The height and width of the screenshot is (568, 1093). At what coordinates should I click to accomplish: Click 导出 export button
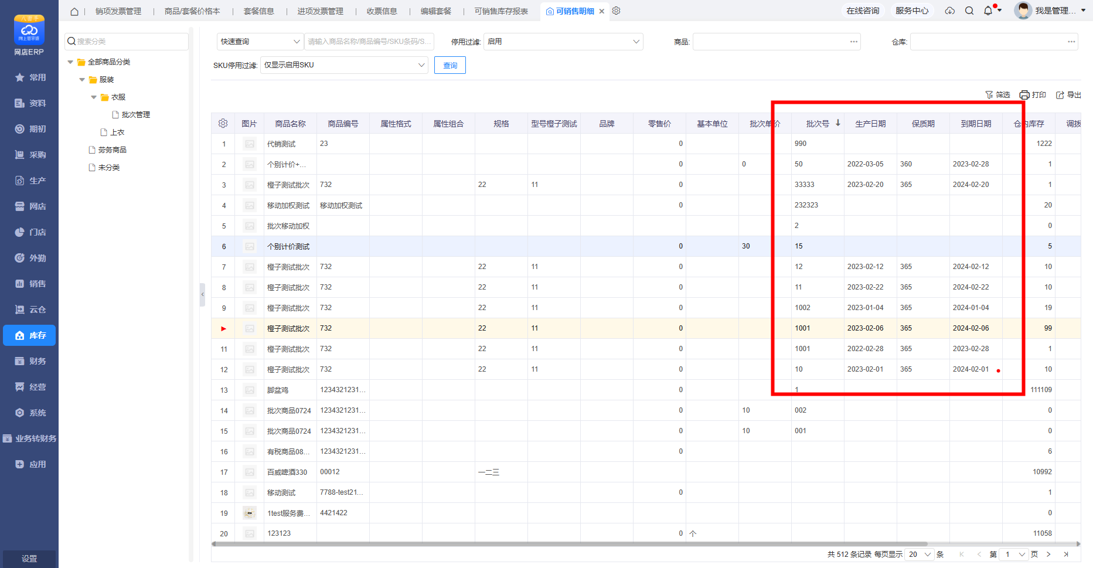pos(1068,95)
